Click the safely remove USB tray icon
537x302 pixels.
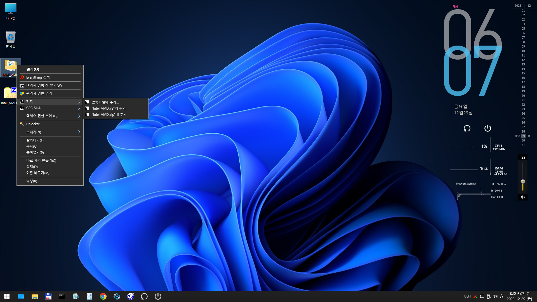489,296
